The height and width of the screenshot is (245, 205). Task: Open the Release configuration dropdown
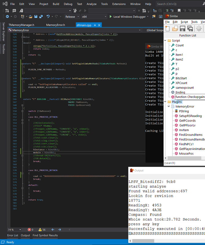[x=72, y=17]
